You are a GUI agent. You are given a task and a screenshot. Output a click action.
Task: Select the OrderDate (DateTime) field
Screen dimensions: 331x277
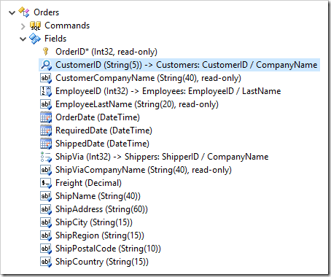pyautogui.click(x=98, y=117)
